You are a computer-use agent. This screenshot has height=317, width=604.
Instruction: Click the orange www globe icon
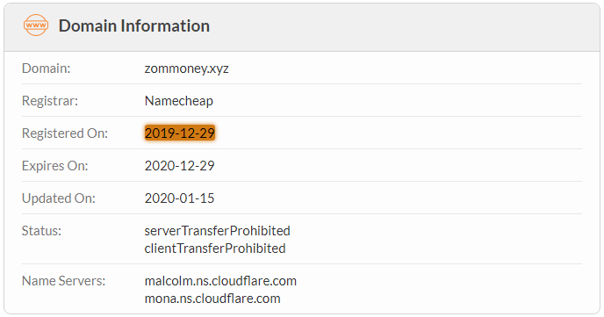[x=36, y=25]
